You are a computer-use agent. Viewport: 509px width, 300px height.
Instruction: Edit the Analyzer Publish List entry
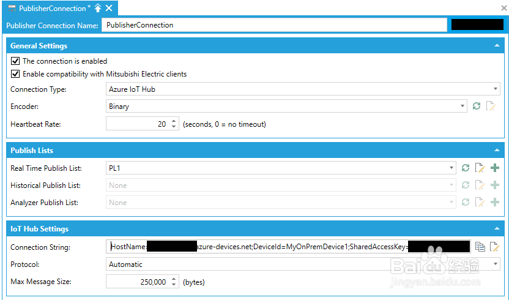coord(480,202)
